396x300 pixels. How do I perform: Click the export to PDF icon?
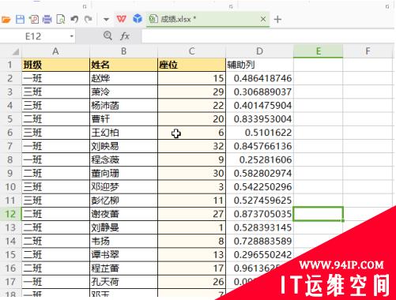tap(34, 19)
